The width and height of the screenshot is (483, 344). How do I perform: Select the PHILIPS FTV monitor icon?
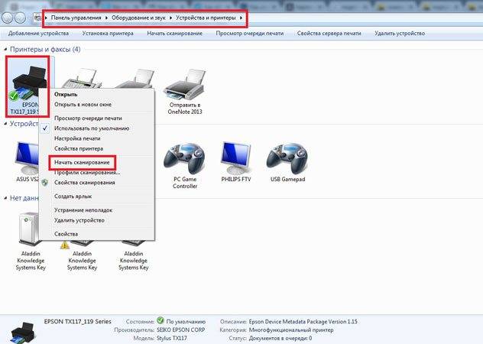click(x=236, y=162)
